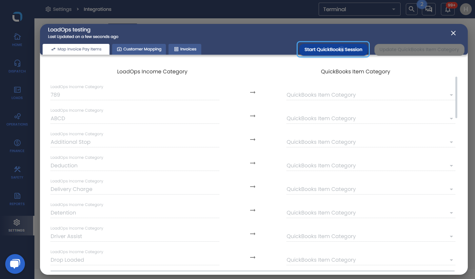Image resolution: width=475 pixels, height=279 pixels.
Task: Expand QuickBooks Item Category for ABCD
Action: pos(371,119)
